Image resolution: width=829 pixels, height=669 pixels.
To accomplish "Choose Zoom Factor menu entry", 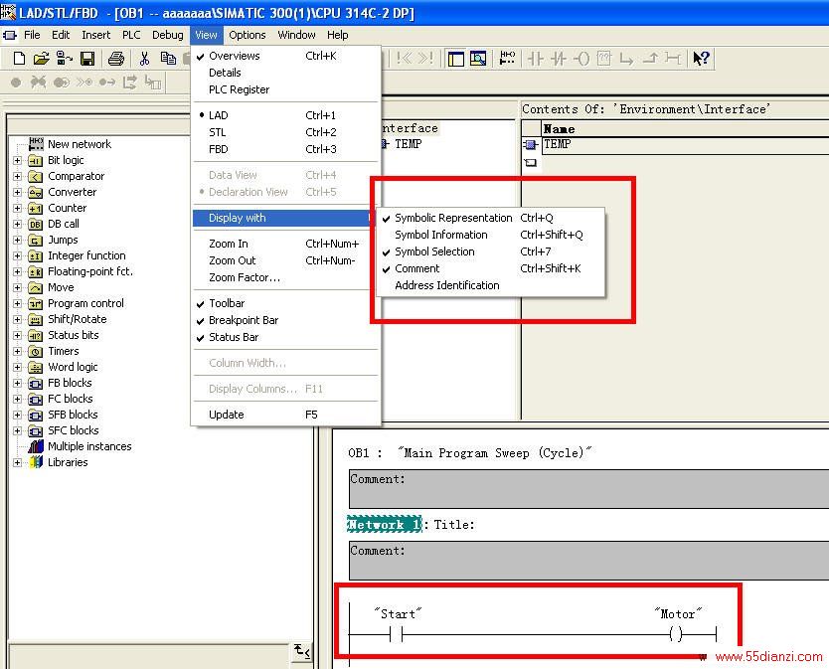I will (x=286, y=277).
